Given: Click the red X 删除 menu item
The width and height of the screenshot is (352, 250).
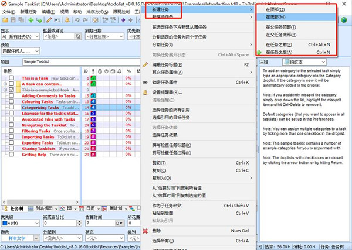Looking at the screenshot, I should click(145, 231).
